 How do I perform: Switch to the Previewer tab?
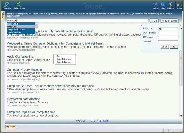point(11,127)
